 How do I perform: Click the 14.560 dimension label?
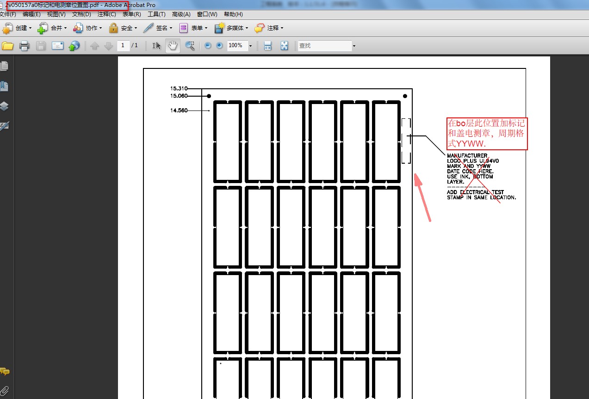[179, 110]
